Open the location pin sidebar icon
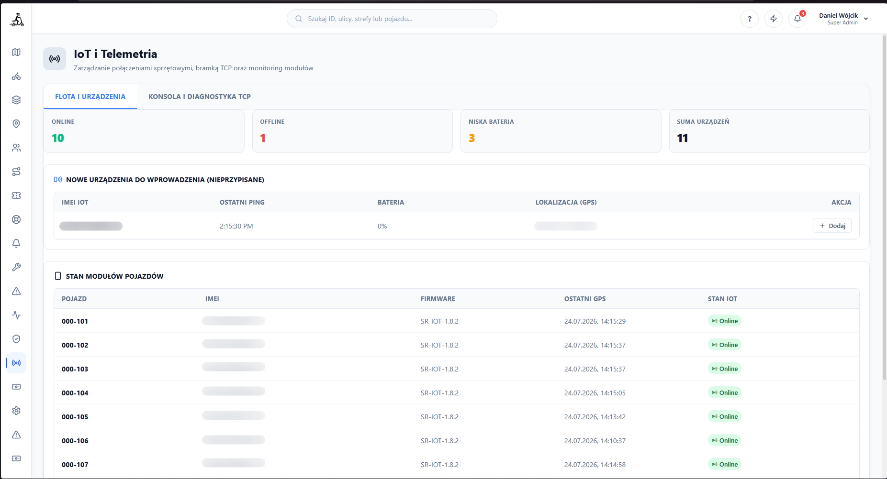Viewport: 887px width, 479px height. pyautogui.click(x=16, y=124)
